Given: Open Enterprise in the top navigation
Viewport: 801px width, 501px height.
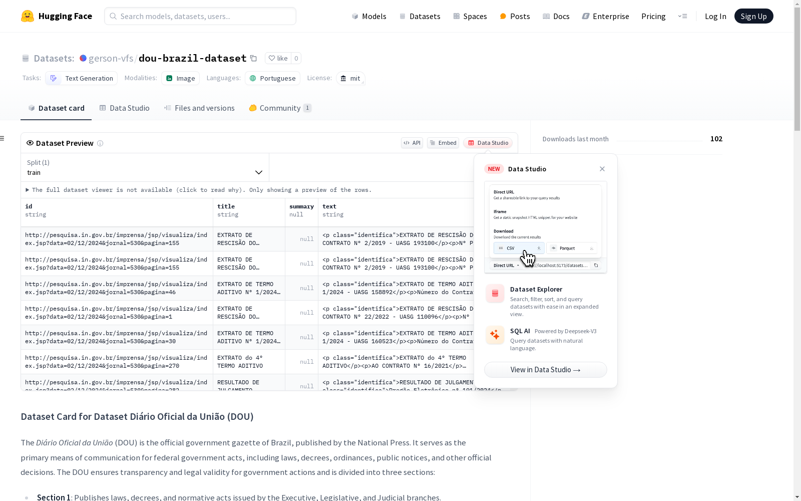Looking at the screenshot, I should coord(605,16).
